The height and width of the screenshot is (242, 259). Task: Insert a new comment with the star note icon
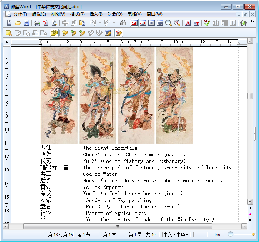9,33
